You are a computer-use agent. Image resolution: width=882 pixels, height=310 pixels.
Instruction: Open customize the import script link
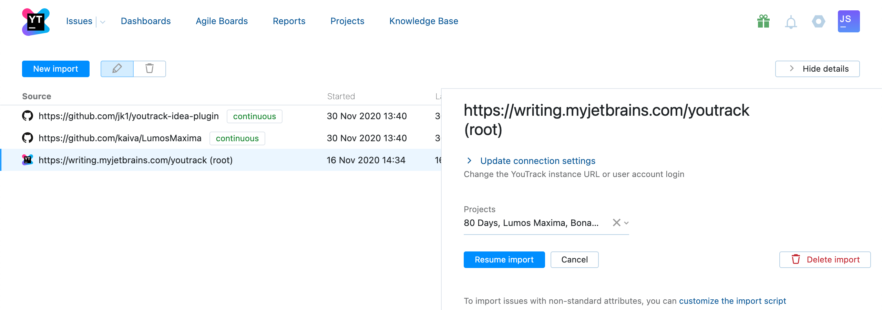[732, 301]
